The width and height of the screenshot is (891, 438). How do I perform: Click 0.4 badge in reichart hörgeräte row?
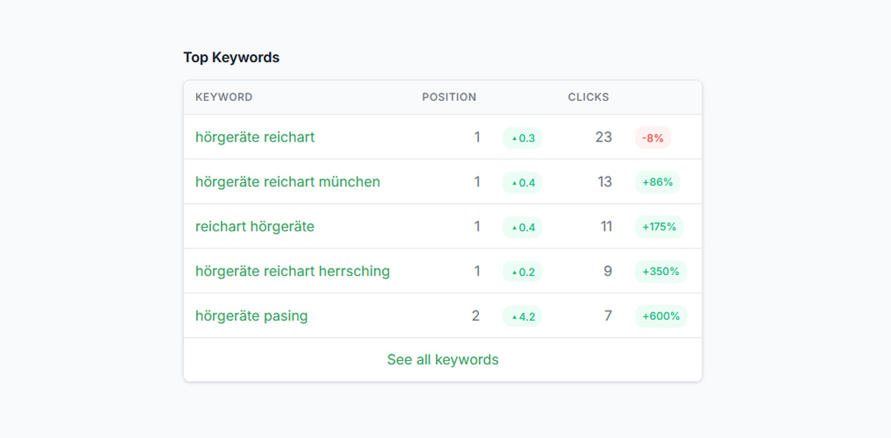[x=522, y=227]
